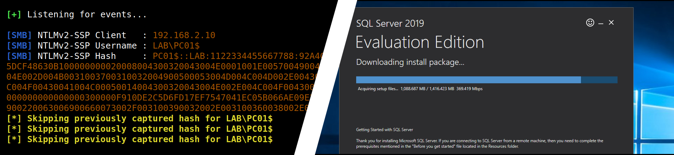Viewport: 674px width, 155px height.
Task: Click the 'Thank you for installing' paragraph
Action: click(x=480, y=144)
